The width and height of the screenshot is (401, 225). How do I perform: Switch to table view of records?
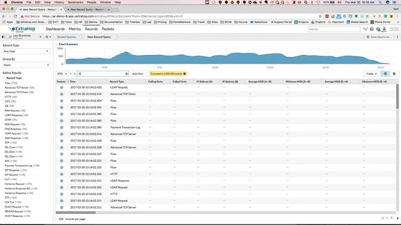point(385,74)
